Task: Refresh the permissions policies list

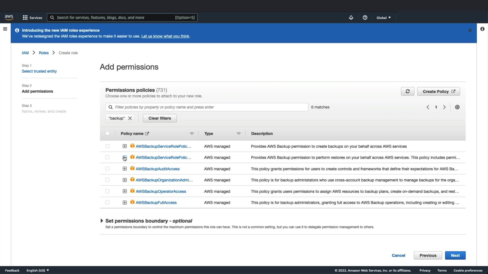Action: [407, 91]
